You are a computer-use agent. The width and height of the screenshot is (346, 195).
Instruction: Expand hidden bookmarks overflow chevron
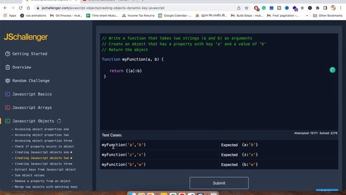pyautogui.click(x=307, y=16)
